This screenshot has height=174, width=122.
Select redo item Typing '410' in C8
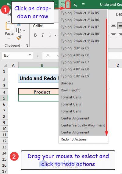point(83,69)
